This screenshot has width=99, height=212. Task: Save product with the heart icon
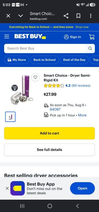point(35,77)
